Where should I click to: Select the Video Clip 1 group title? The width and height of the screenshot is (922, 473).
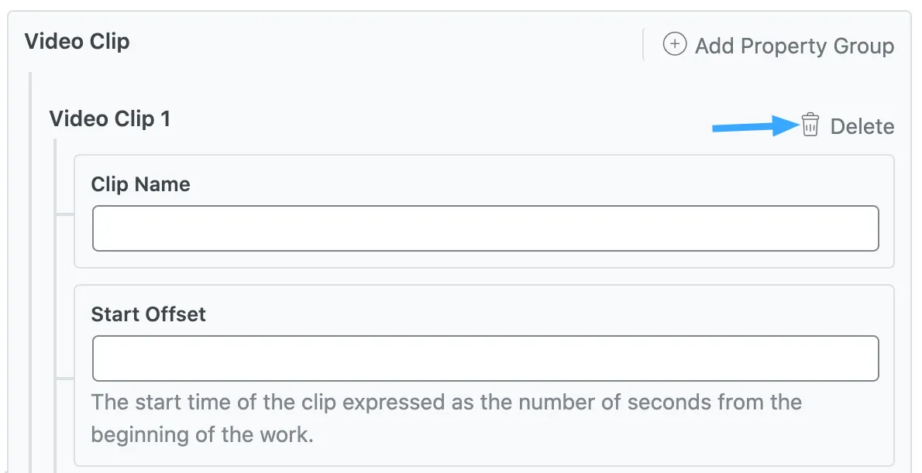(109, 119)
